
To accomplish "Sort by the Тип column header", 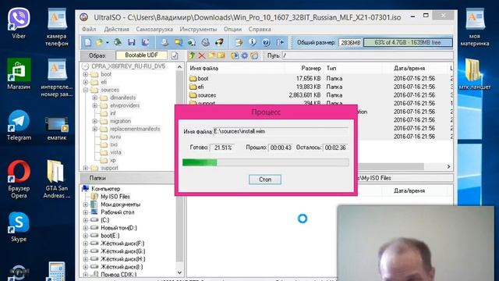I will coord(331,68).
